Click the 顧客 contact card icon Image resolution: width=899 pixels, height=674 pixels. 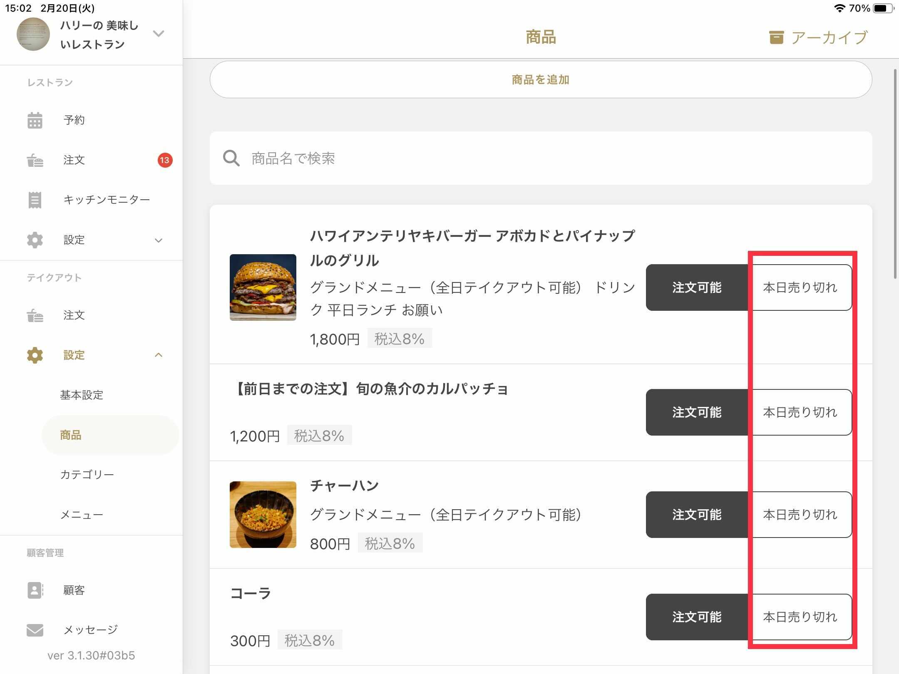point(35,590)
